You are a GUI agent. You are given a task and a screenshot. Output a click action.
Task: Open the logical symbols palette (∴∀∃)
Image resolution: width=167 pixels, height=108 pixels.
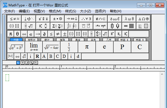(x=86, y=19)
